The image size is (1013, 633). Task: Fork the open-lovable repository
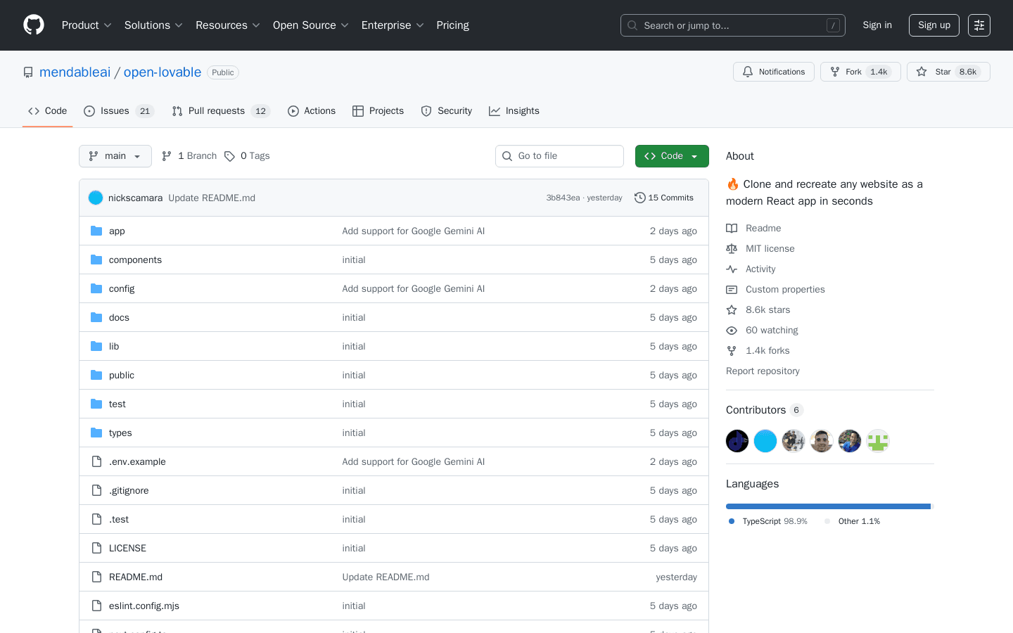click(x=860, y=72)
